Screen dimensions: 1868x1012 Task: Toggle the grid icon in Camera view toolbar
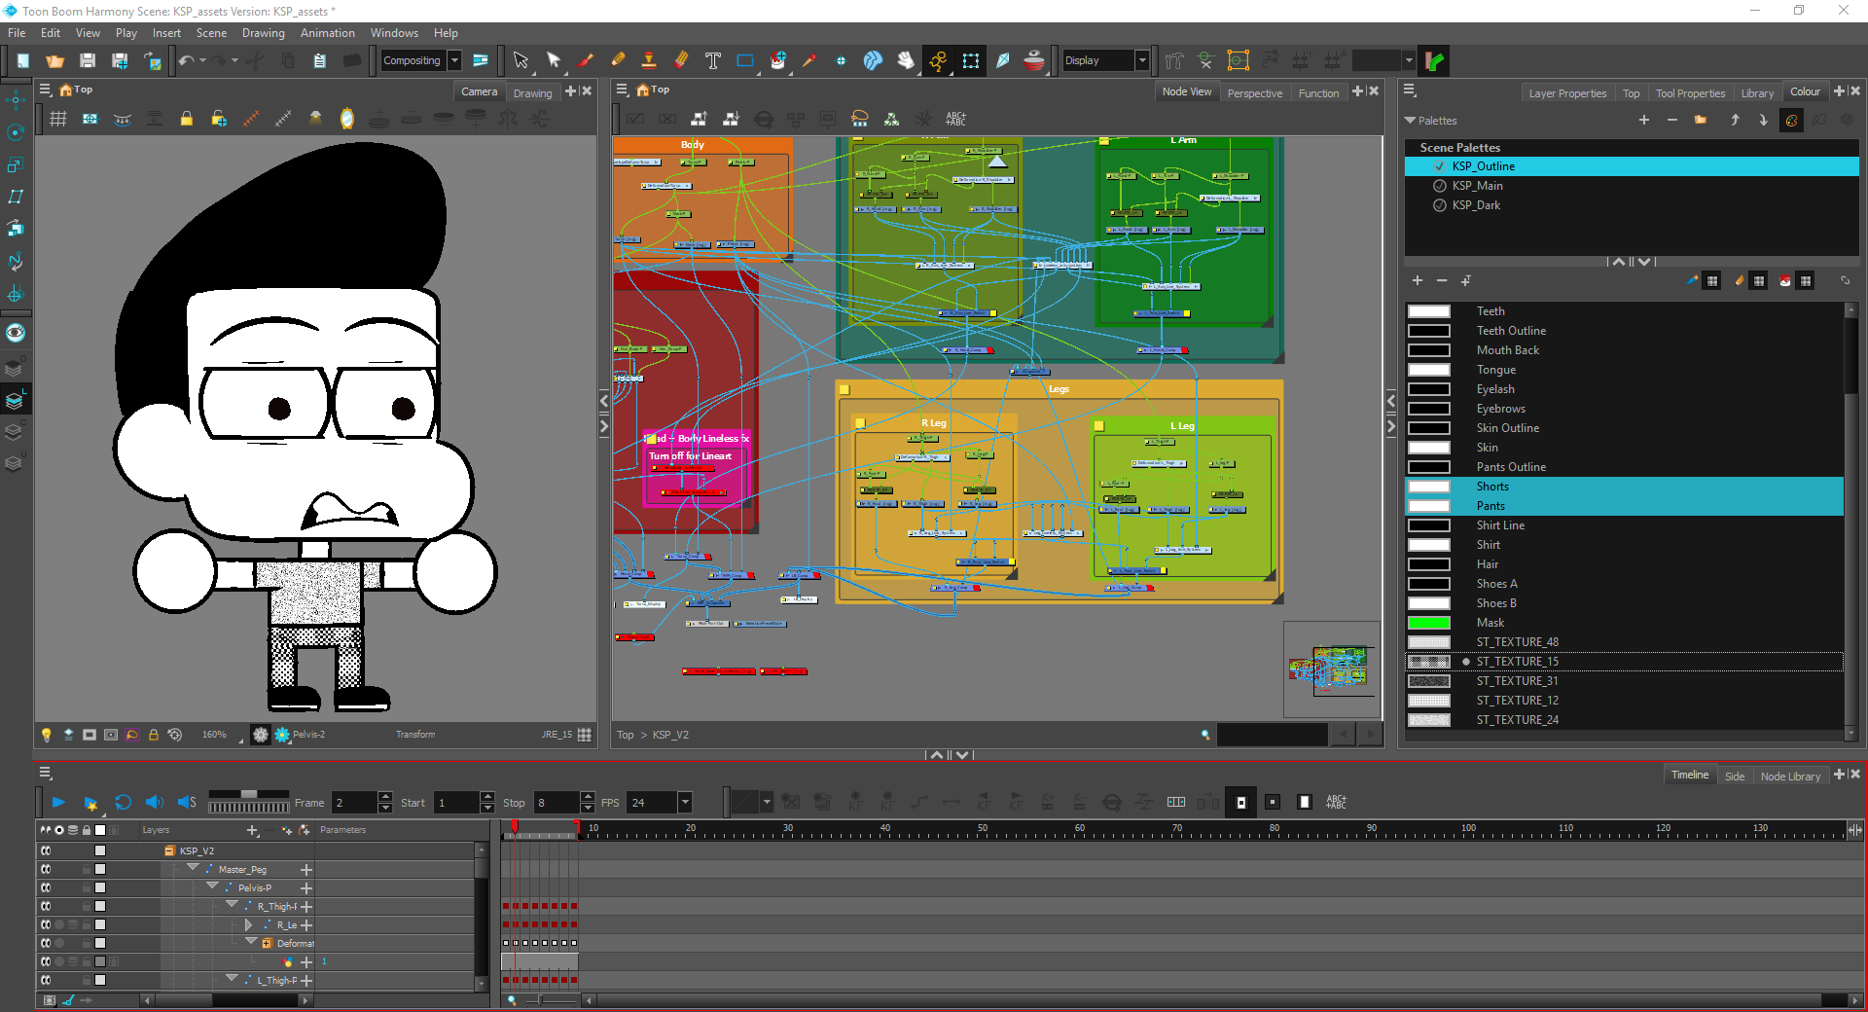(58, 119)
